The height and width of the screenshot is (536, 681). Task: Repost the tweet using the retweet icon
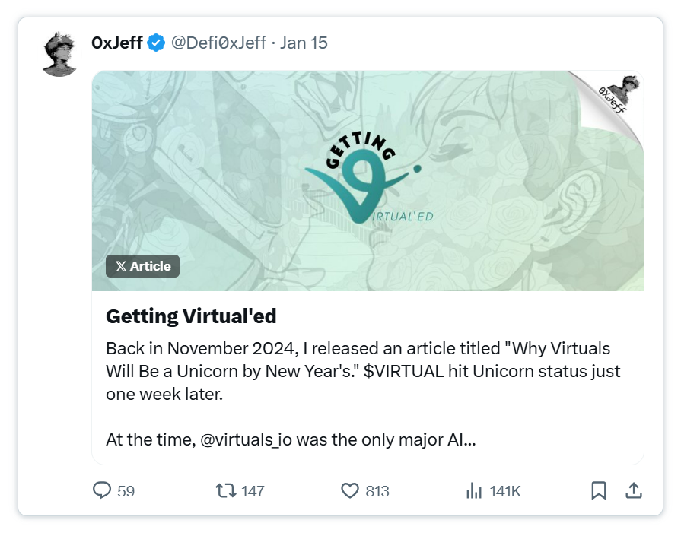[x=226, y=491]
